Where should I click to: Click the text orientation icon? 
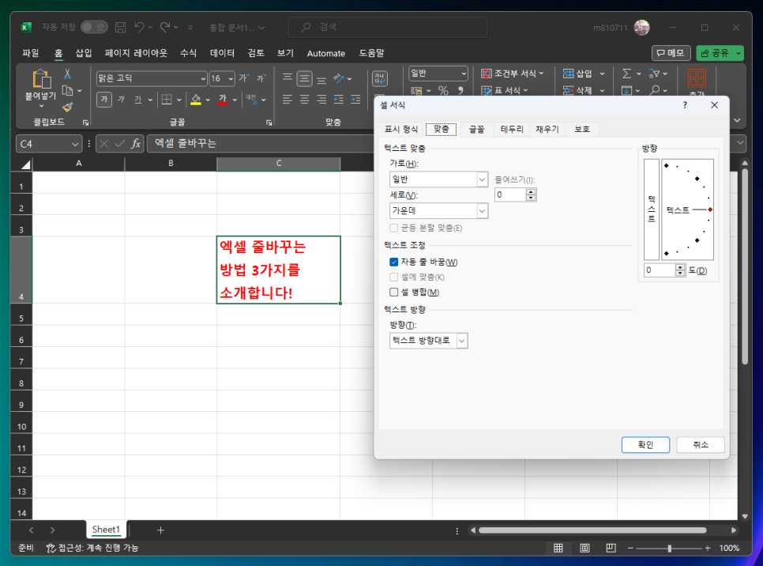[x=339, y=78]
